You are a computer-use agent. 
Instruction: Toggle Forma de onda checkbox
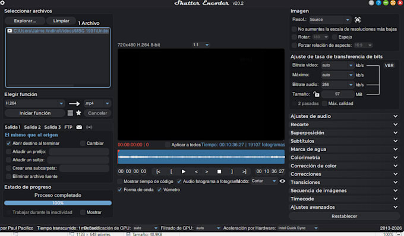(x=119, y=190)
